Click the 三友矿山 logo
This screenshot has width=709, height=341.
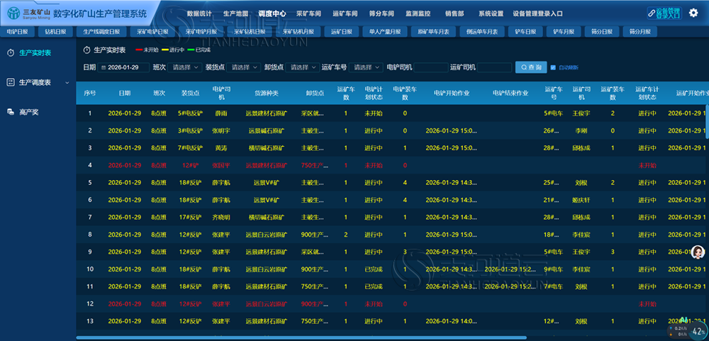[x=30, y=13]
